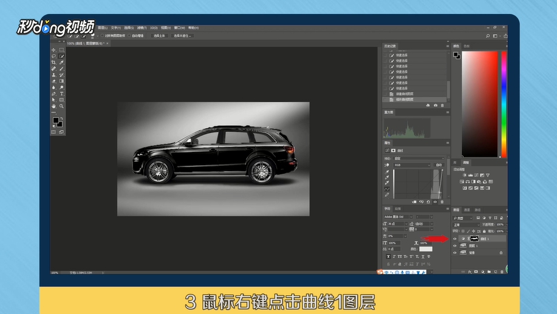557x314 pixels.
Task: Switch to the 通道 tab
Action: [466, 210]
